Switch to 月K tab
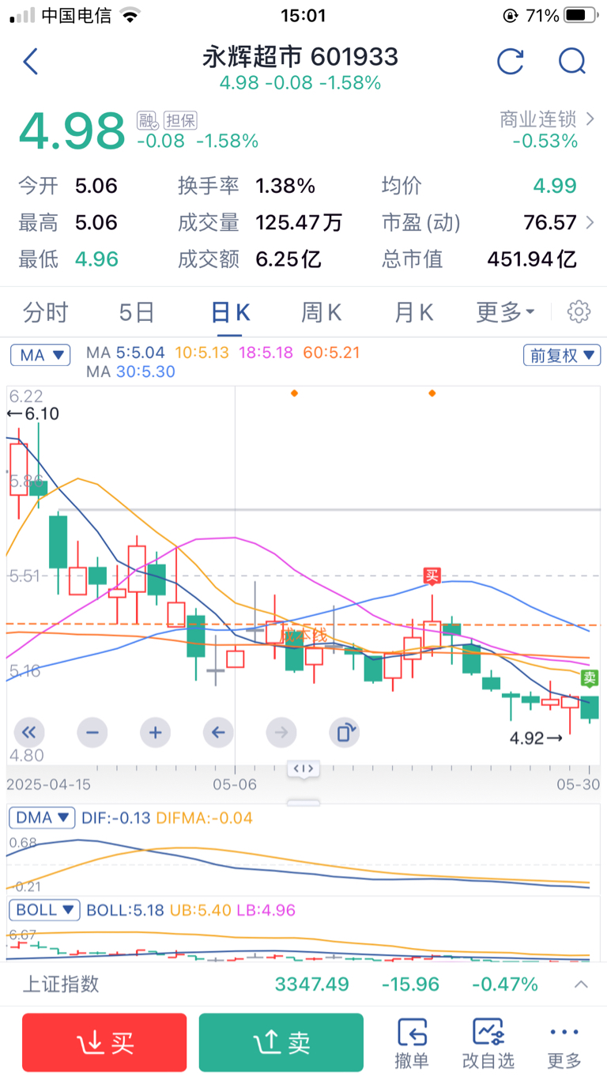 tap(413, 312)
